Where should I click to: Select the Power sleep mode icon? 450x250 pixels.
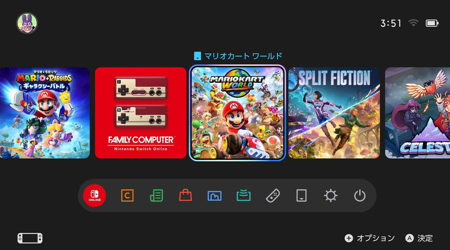(x=359, y=196)
